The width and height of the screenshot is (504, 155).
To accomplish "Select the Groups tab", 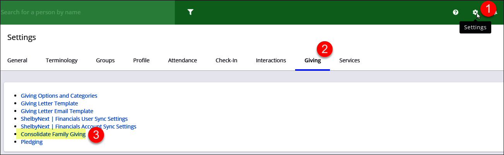I will [105, 60].
